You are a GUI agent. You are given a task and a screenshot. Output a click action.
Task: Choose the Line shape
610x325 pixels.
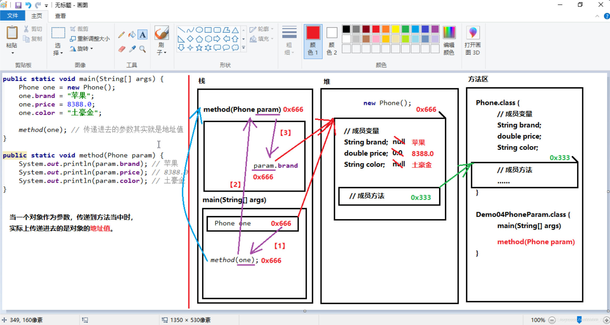pyautogui.click(x=181, y=30)
